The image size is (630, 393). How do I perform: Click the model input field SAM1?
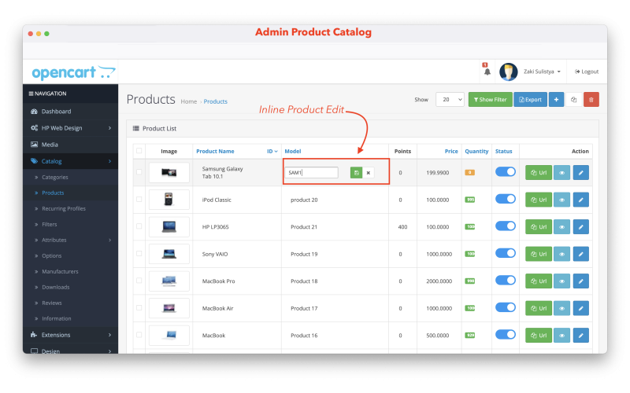pyautogui.click(x=311, y=173)
